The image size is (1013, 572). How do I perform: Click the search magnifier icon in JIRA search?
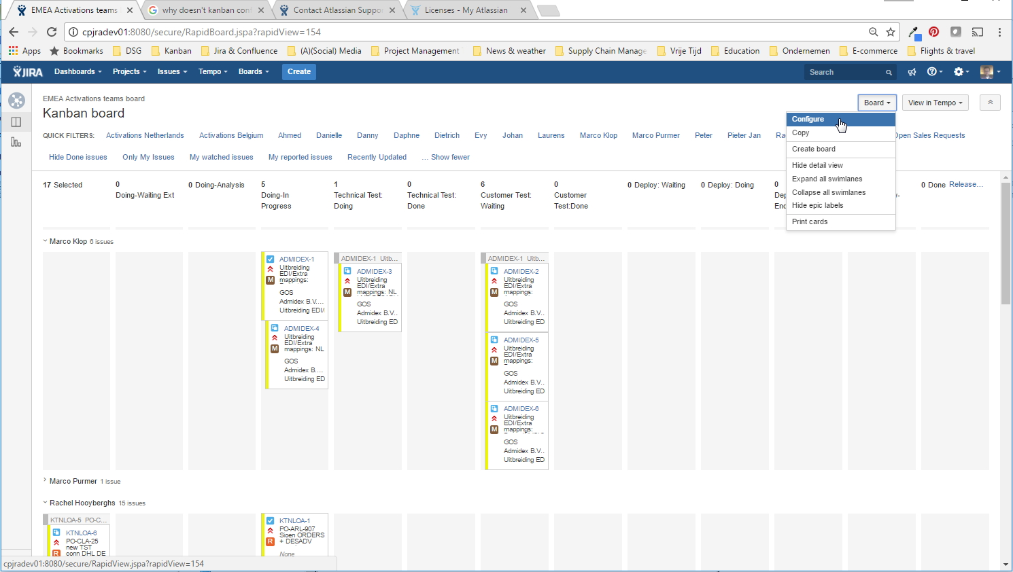889,73
